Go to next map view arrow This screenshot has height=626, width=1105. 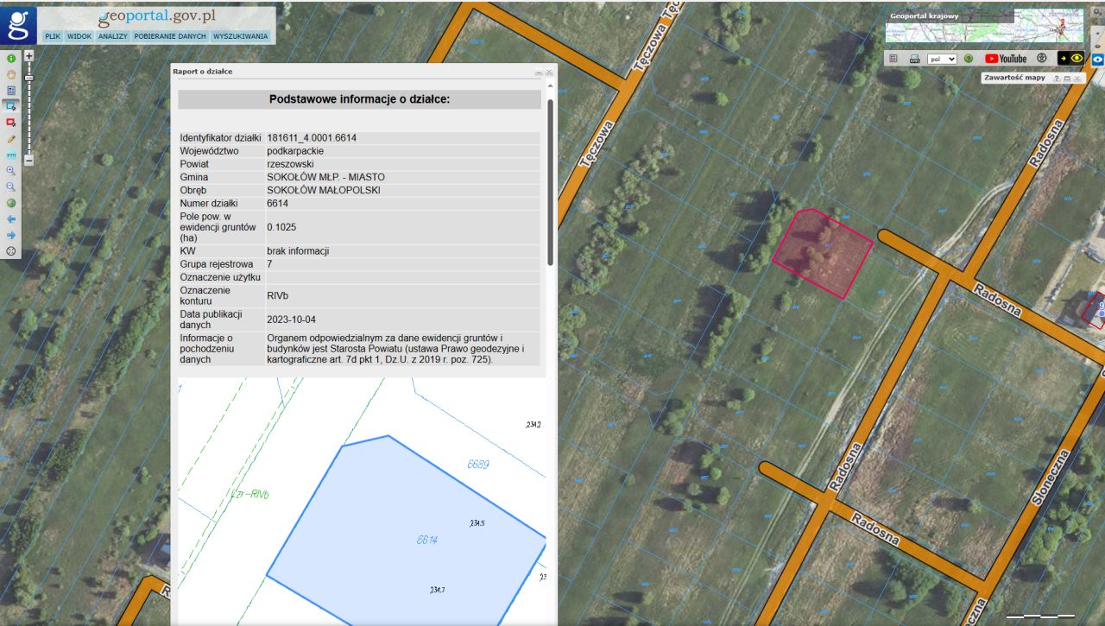pyautogui.click(x=11, y=234)
